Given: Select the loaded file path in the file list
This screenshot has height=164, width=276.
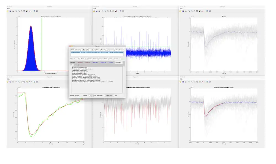Looking at the screenshot, I should click(97, 52).
